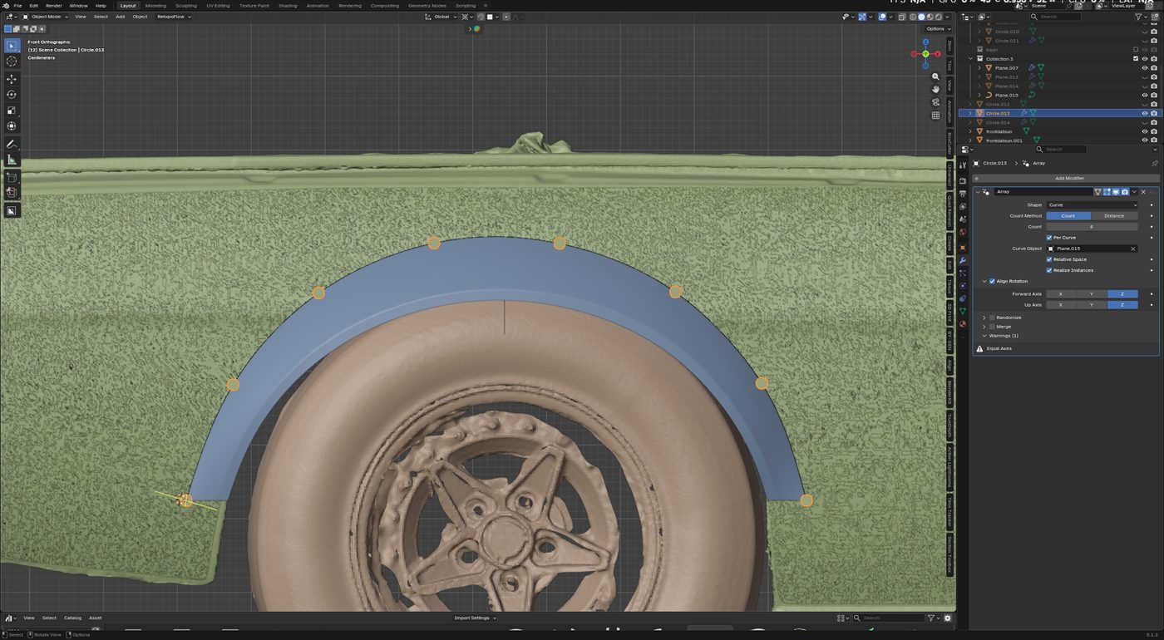Click the viewport zoom magnifier icon

click(x=935, y=76)
